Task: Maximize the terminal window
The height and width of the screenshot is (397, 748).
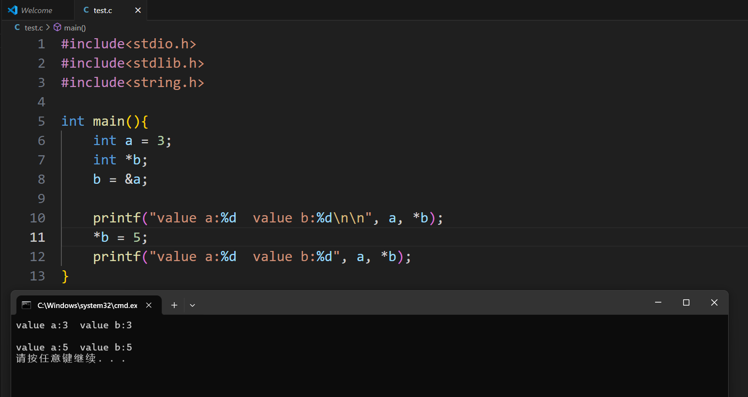Action: [686, 303]
